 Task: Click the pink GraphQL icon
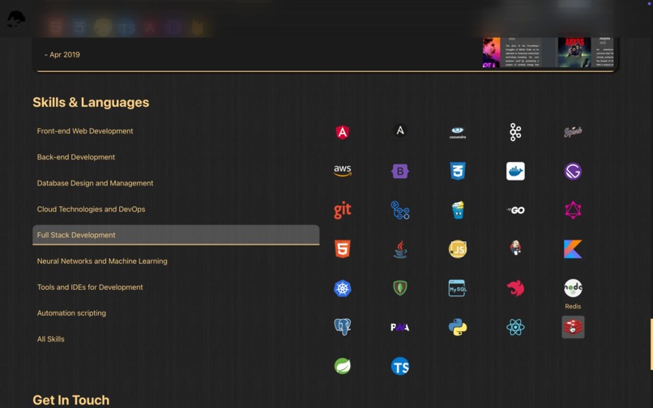click(x=573, y=210)
